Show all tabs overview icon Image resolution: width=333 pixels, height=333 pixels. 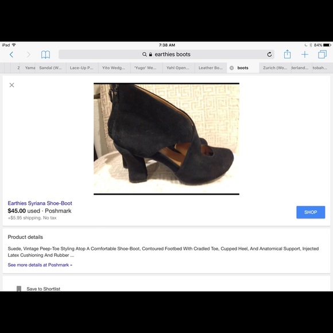tap(322, 55)
